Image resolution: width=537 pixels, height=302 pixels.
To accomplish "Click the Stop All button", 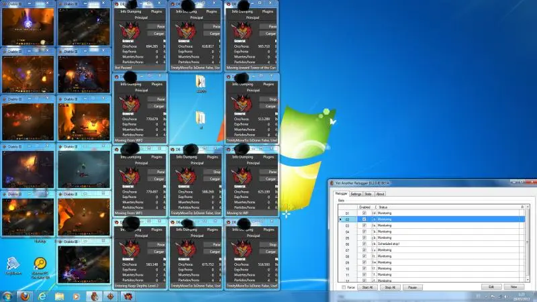I will (390, 287).
